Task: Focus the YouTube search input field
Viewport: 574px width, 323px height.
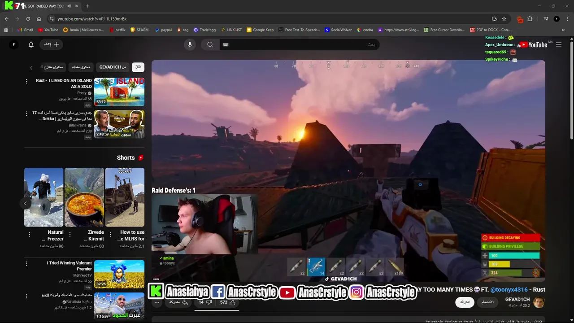Action: (299, 44)
